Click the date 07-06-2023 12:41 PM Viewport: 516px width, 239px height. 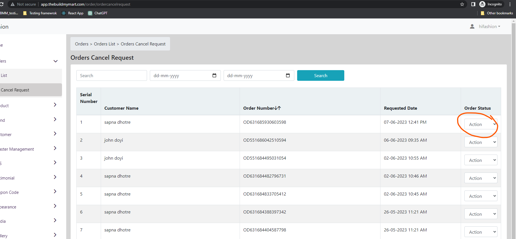click(405, 122)
